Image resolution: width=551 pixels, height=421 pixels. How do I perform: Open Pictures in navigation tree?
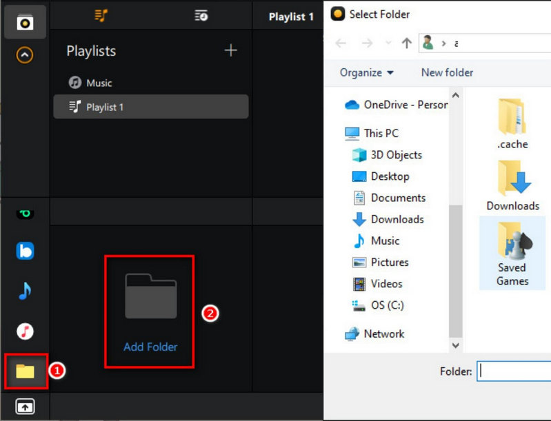380,263
